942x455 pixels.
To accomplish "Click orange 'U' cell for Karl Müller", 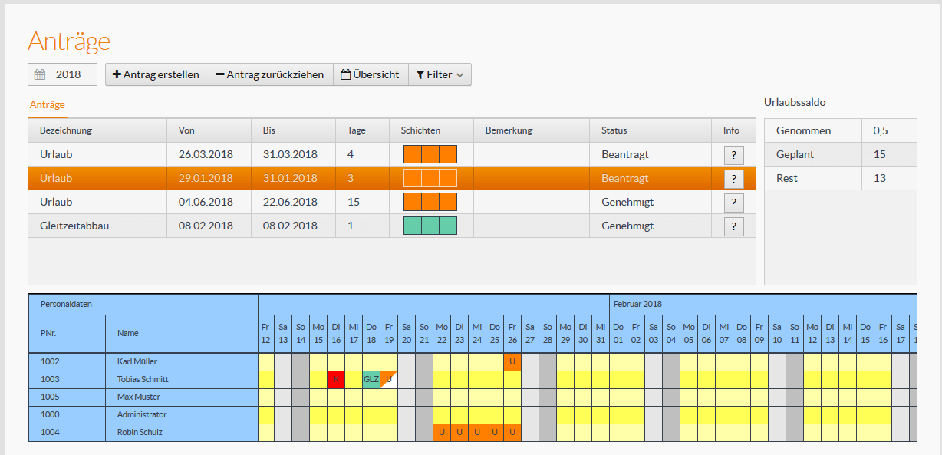I will point(512,361).
